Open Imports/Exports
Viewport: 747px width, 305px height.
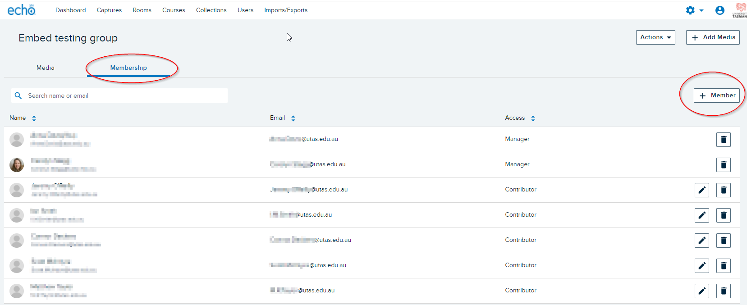286,10
